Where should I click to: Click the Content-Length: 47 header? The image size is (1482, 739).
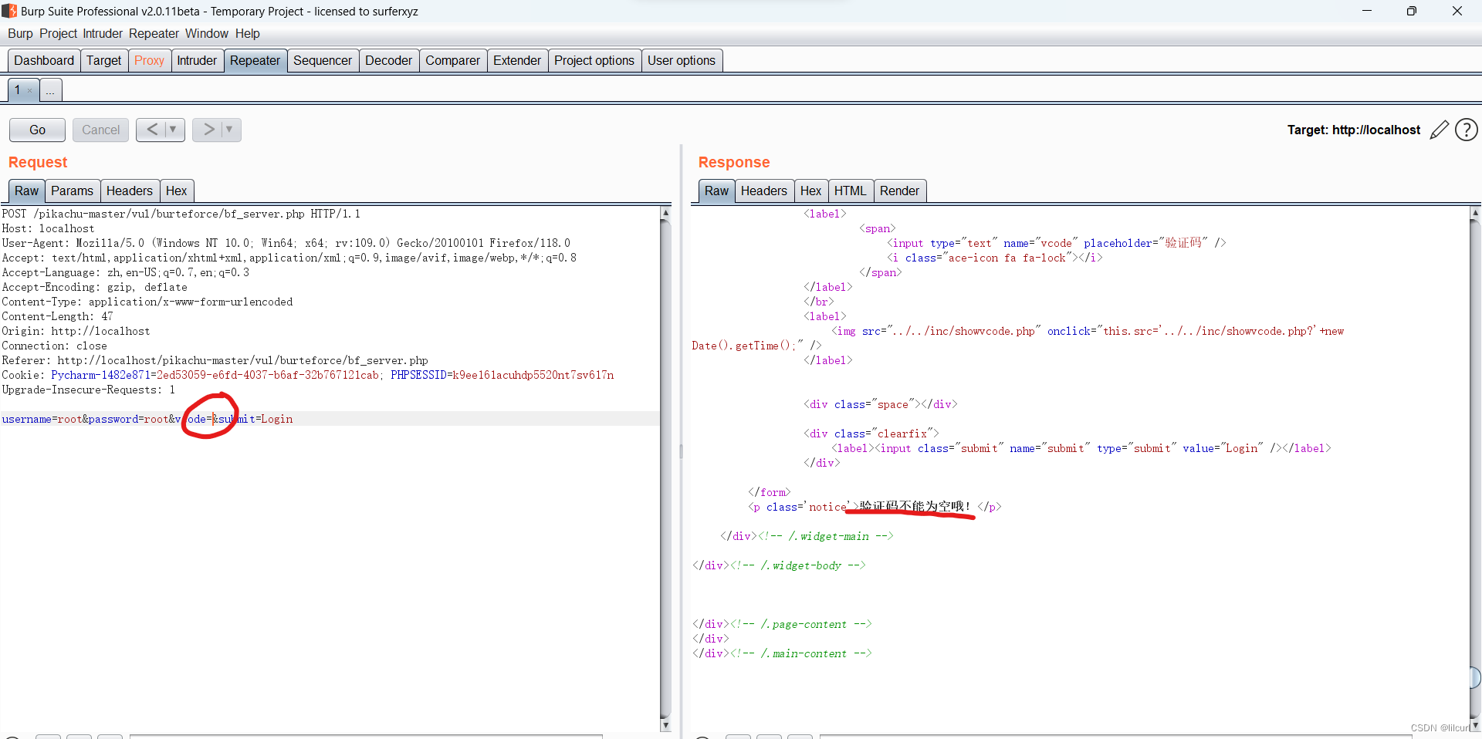tap(57, 316)
